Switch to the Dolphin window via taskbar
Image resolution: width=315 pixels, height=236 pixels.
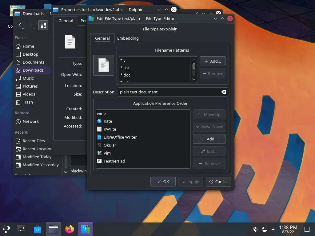[x=54, y=229]
